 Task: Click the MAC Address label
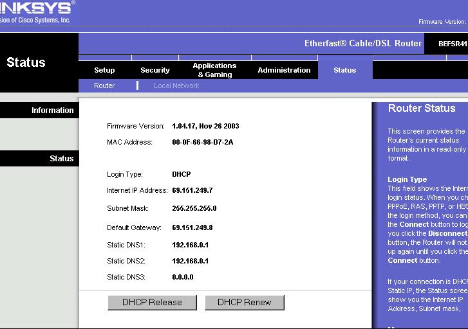(129, 142)
